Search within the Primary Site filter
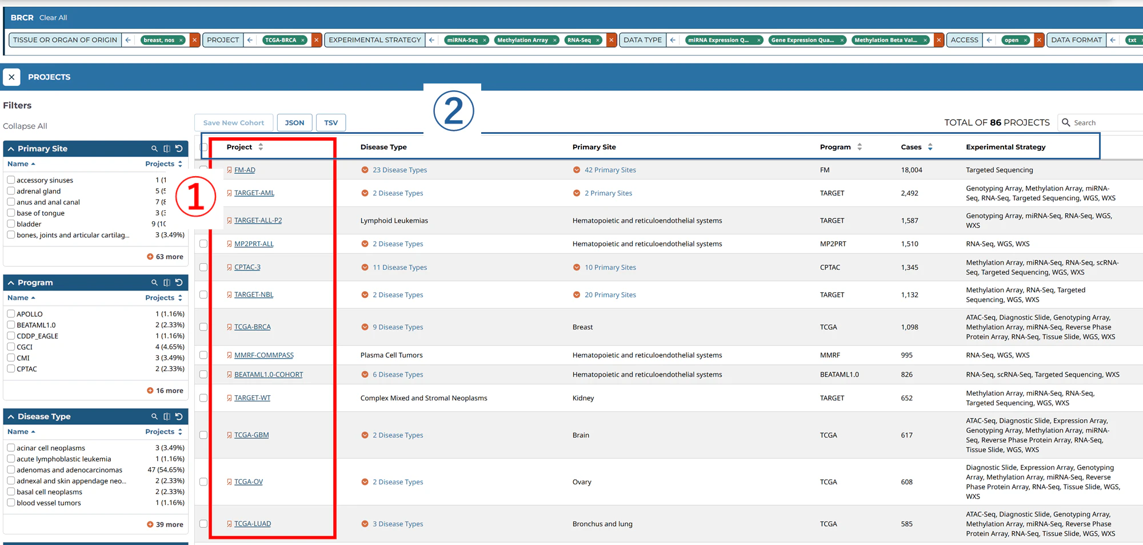Image resolution: width=1143 pixels, height=545 pixels. tap(154, 149)
